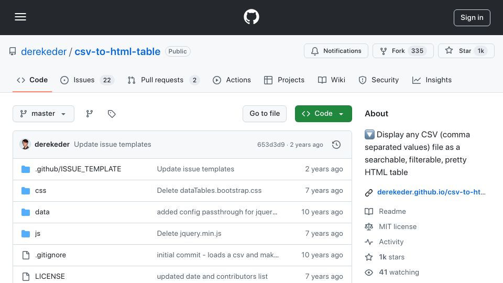Fork this repository
Image resolution: width=503 pixels, height=283 pixels.
coord(403,51)
